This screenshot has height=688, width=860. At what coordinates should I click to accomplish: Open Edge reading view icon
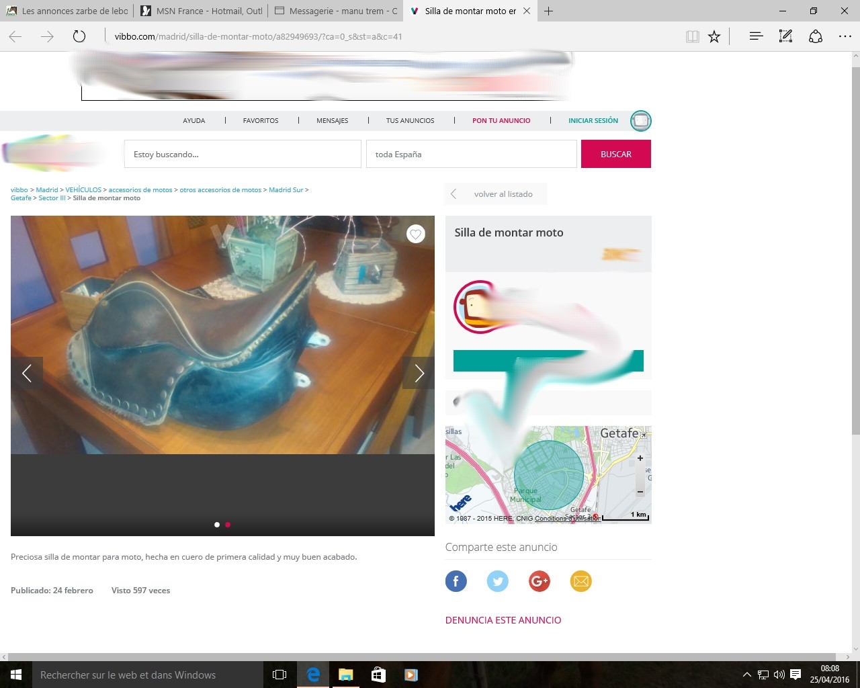[x=692, y=37]
